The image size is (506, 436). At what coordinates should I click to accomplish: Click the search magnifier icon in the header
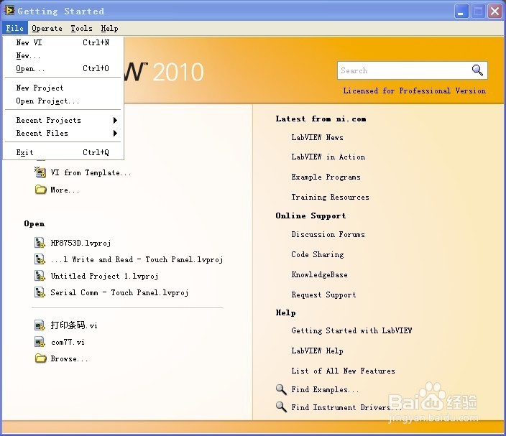477,70
